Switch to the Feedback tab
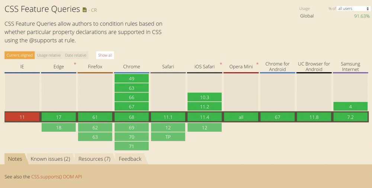Image resolution: width=372 pixels, height=188 pixels. (x=130, y=159)
